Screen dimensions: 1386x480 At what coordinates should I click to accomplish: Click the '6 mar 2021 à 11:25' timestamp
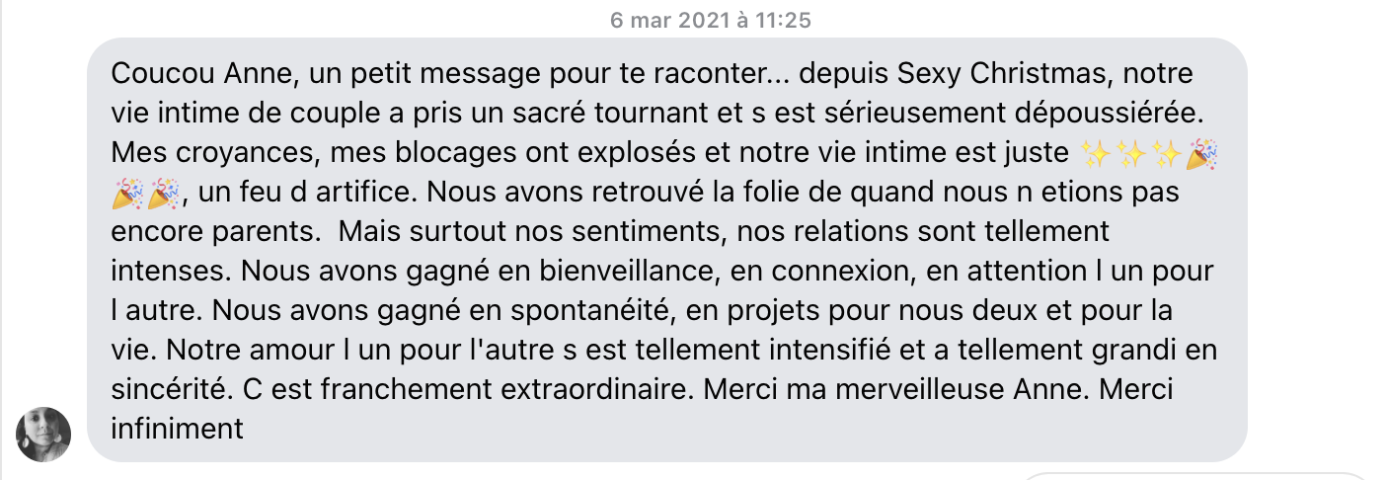pos(711,20)
